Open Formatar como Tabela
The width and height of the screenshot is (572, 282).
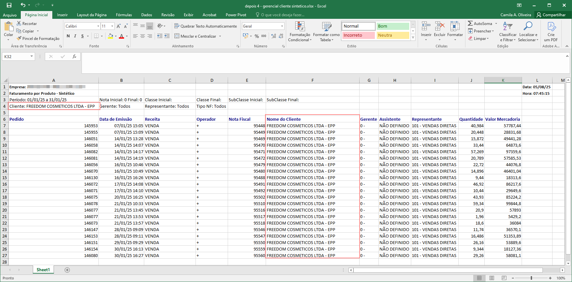(x=326, y=31)
